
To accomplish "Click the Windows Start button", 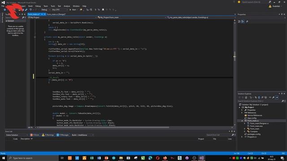I will click(4, 158).
